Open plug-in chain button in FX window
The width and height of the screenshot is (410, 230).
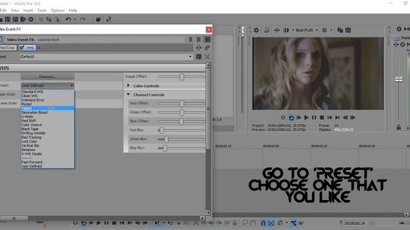(199, 48)
